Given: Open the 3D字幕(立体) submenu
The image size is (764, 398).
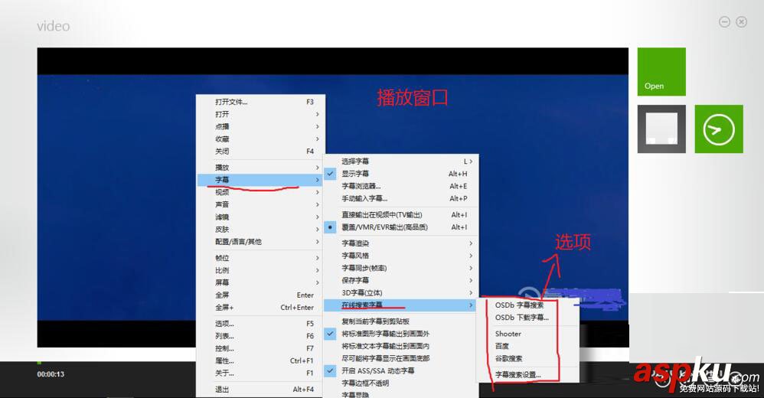Looking at the screenshot, I should (x=402, y=293).
